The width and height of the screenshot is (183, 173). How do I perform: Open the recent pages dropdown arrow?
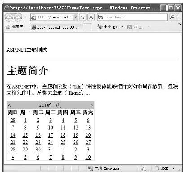click(25, 17)
